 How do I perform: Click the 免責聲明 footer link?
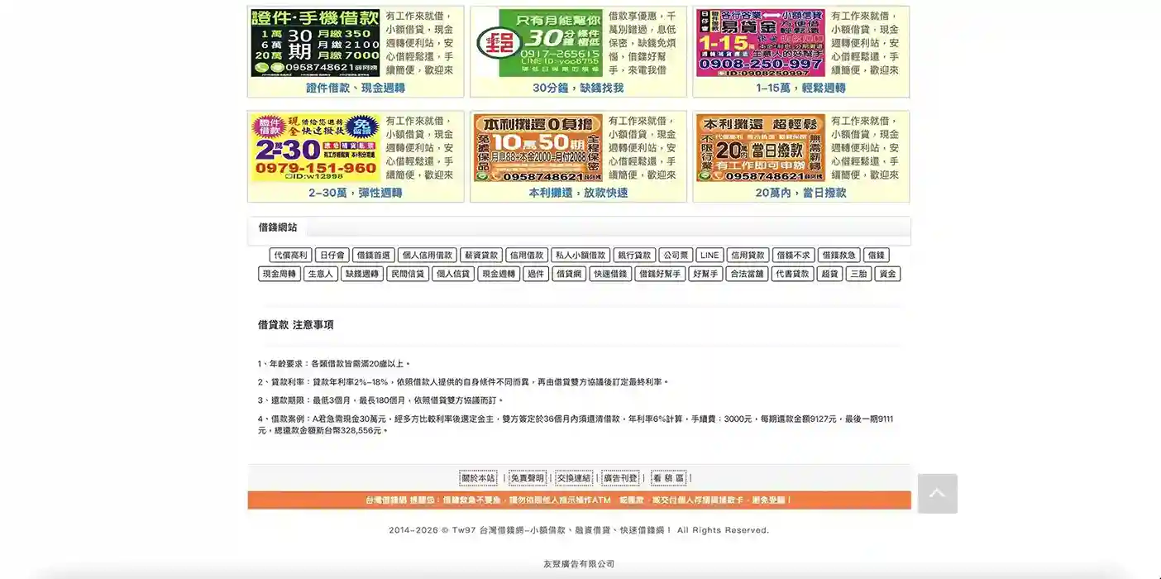click(526, 477)
